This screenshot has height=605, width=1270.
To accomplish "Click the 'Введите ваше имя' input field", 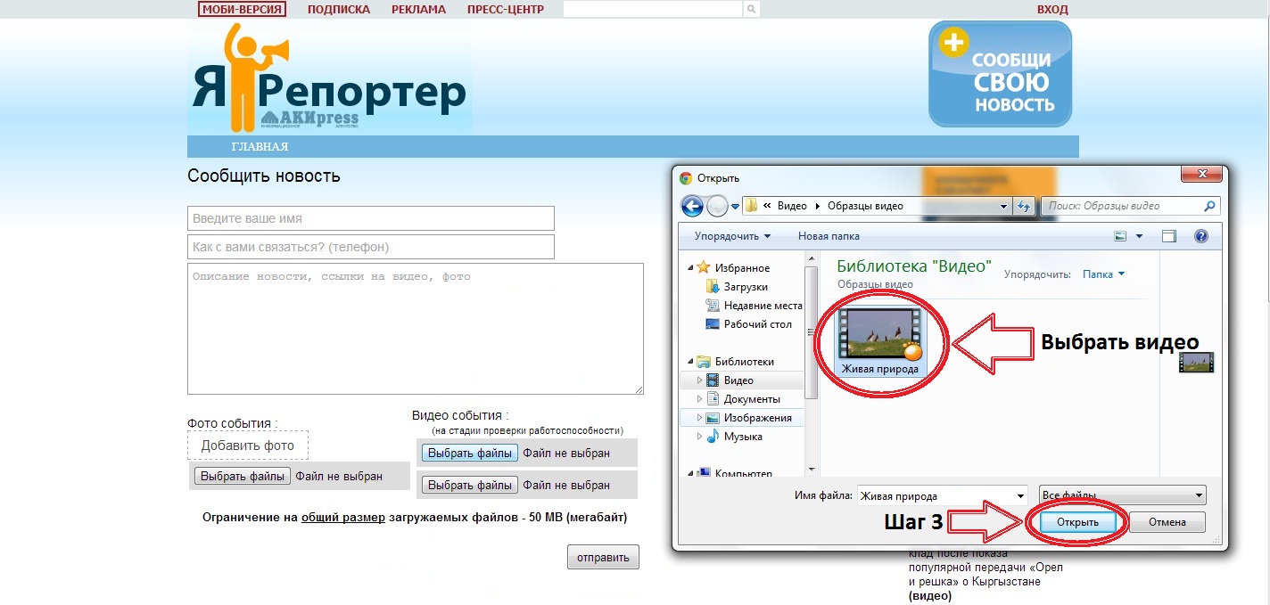I will tap(370, 218).
